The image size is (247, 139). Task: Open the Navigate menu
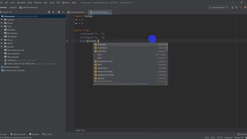tap(21, 3)
